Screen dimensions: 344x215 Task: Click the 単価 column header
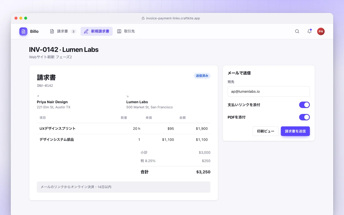(x=149, y=118)
